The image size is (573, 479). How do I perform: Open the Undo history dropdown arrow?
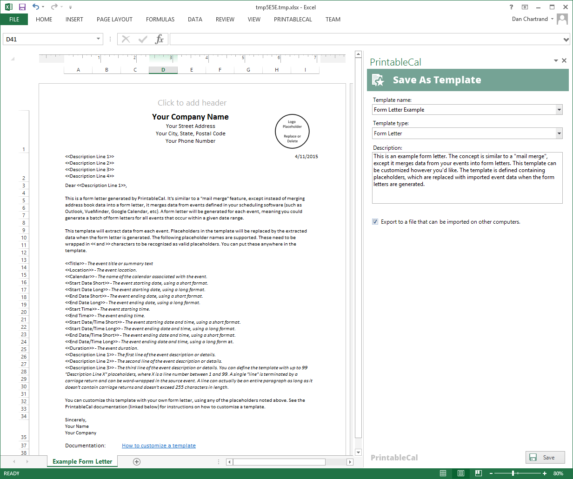[x=43, y=7]
